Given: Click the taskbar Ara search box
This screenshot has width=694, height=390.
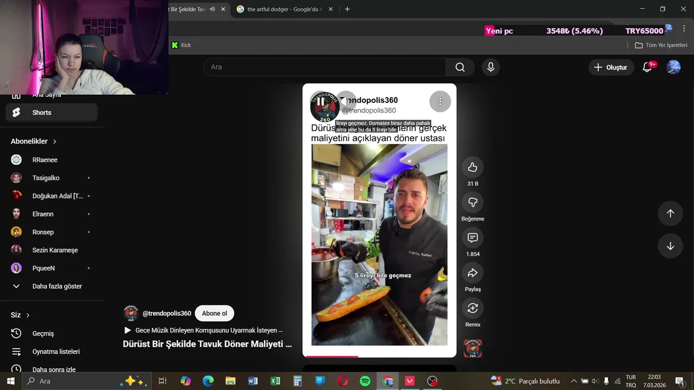Looking at the screenshot, I should click(x=87, y=381).
